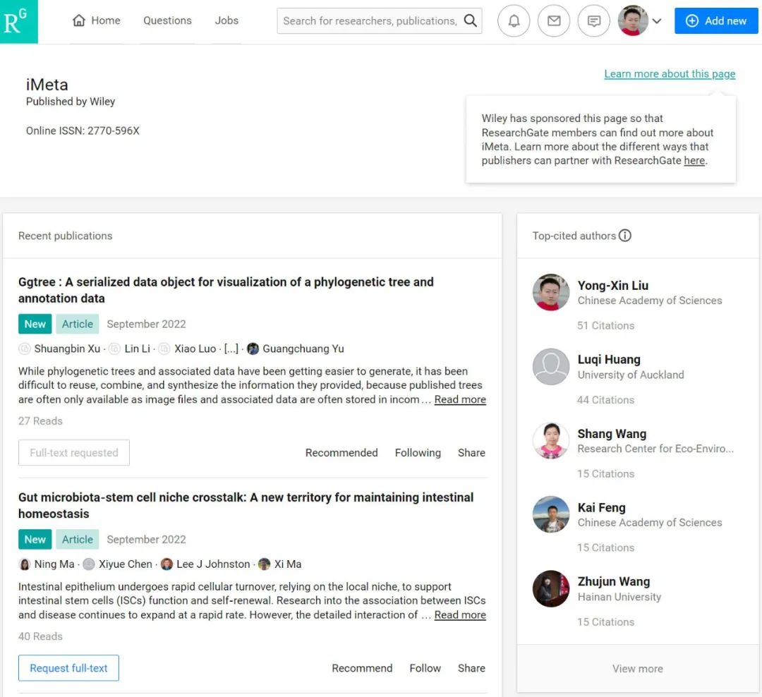Open the ResearchGate logo home link
Viewport: 762px width, 697px height.
18,21
